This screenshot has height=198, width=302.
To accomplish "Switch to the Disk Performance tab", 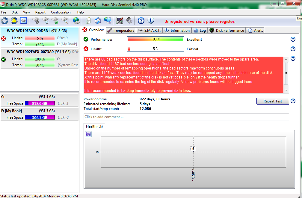I will pos(227,31).
